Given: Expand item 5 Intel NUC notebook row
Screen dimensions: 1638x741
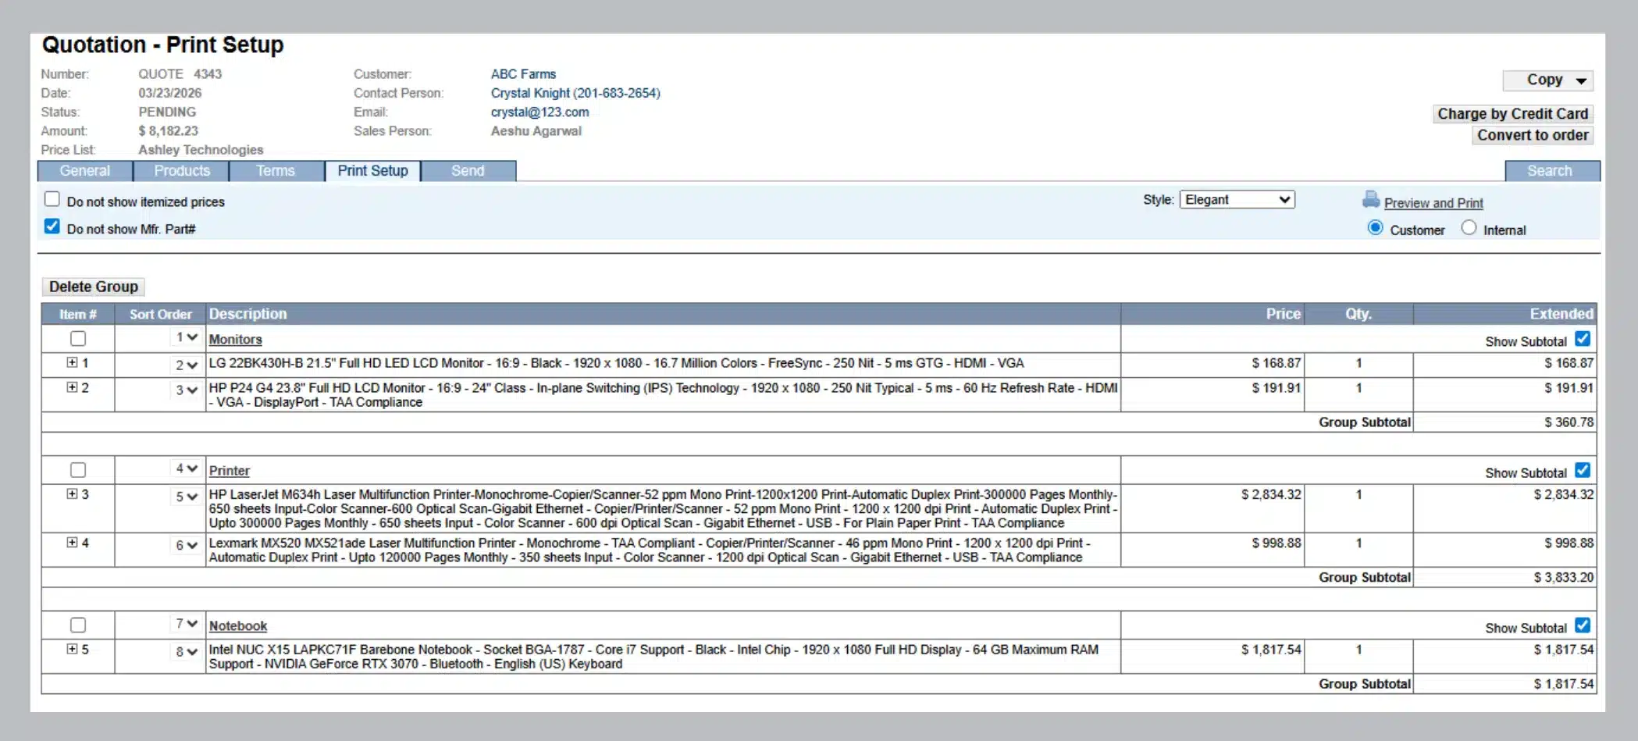Looking at the screenshot, I should 73,649.
